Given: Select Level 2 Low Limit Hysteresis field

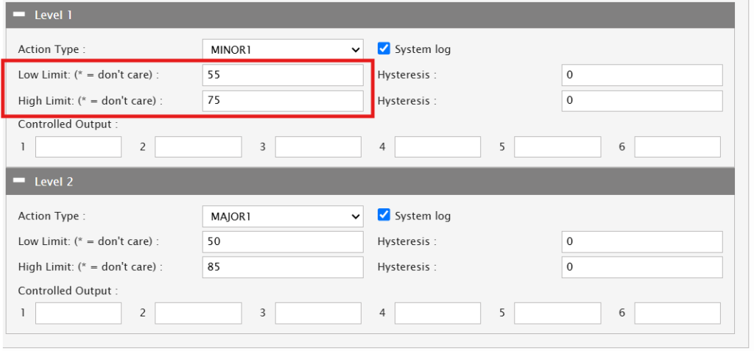Looking at the screenshot, I should pos(641,241).
